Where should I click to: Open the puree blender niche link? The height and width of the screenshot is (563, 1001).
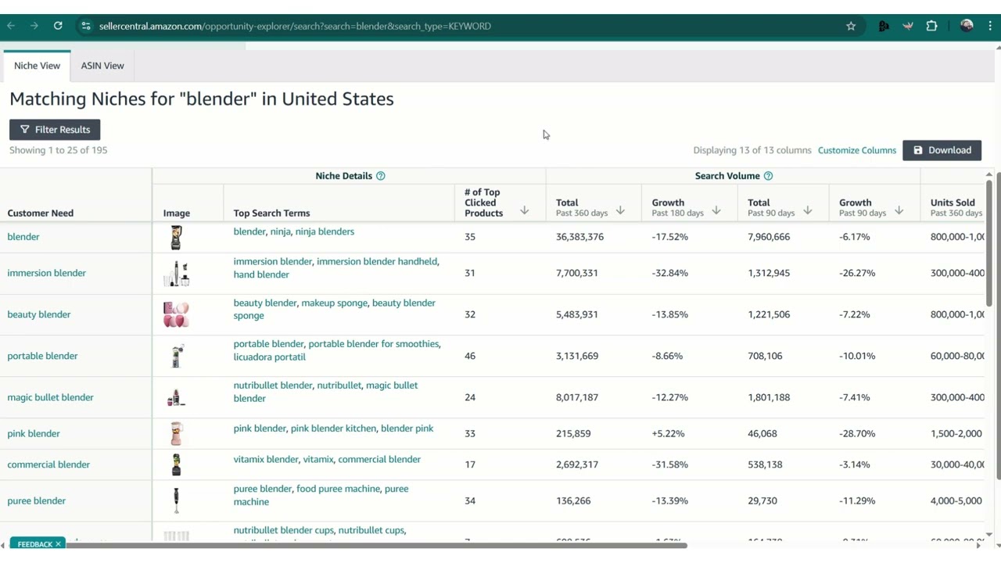tap(37, 500)
